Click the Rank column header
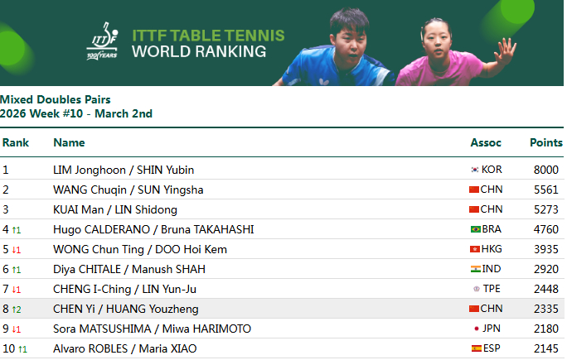The height and width of the screenshot is (360, 567). point(16,142)
